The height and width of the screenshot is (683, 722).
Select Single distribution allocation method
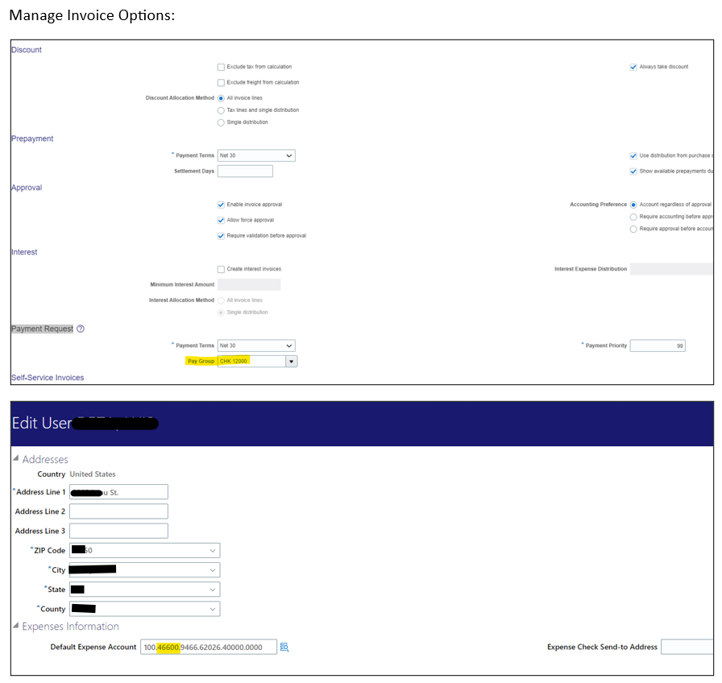[221, 122]
